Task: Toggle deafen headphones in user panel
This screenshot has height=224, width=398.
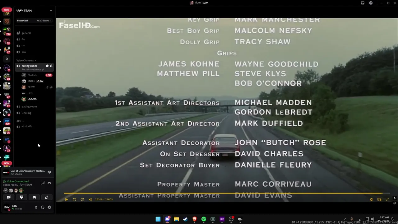Action: [43, 207]
